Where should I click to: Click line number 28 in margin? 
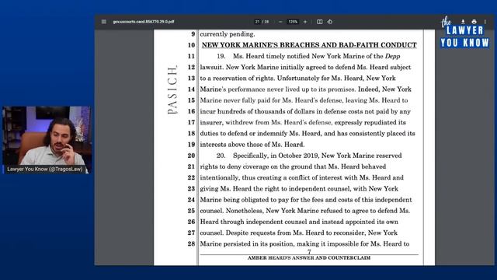pyautogui.click(x=191, y=243)
